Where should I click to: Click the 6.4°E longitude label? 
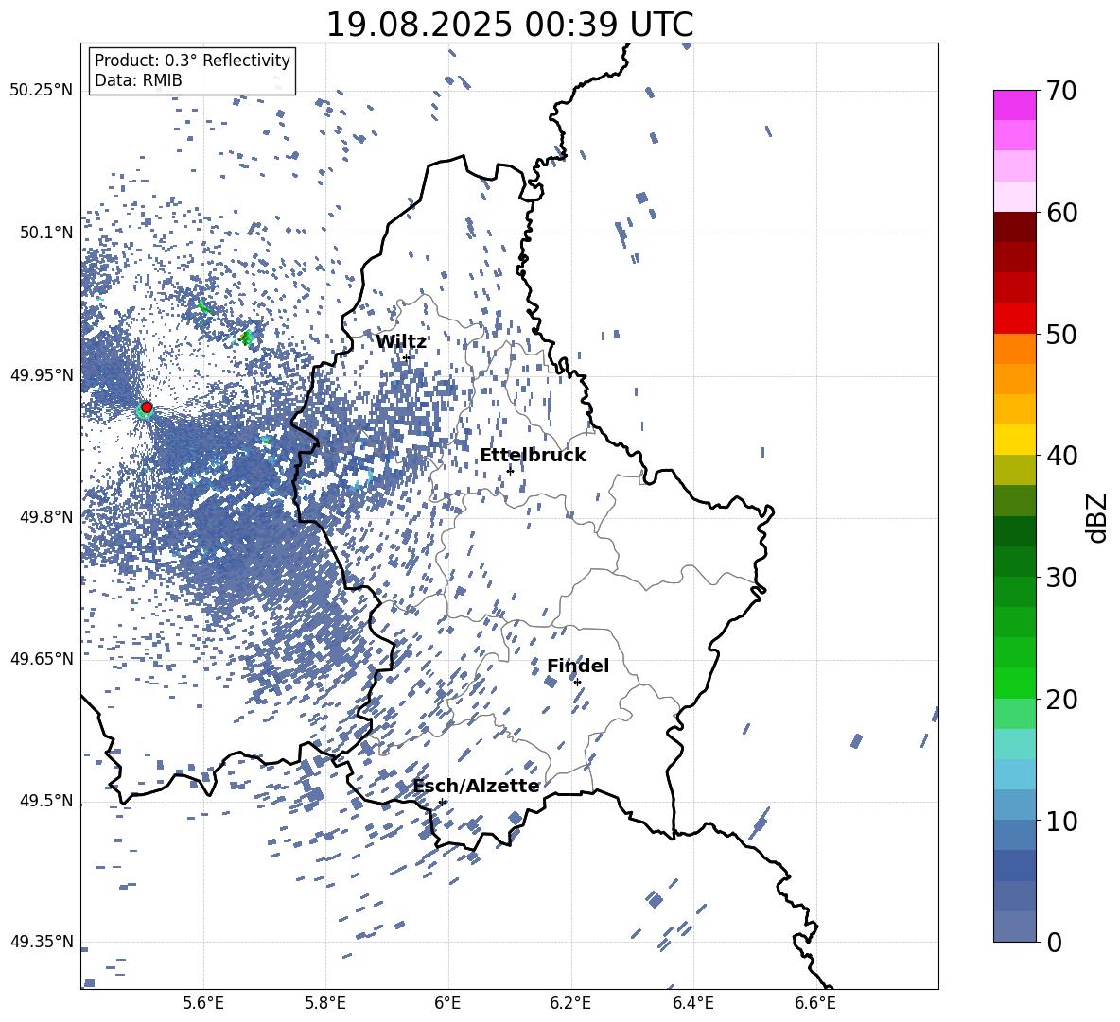click(692, 1003)
